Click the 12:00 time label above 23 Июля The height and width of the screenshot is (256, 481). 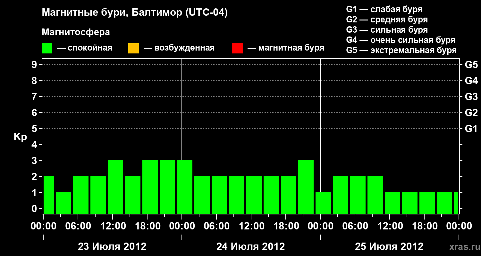[x=113, y=226]
